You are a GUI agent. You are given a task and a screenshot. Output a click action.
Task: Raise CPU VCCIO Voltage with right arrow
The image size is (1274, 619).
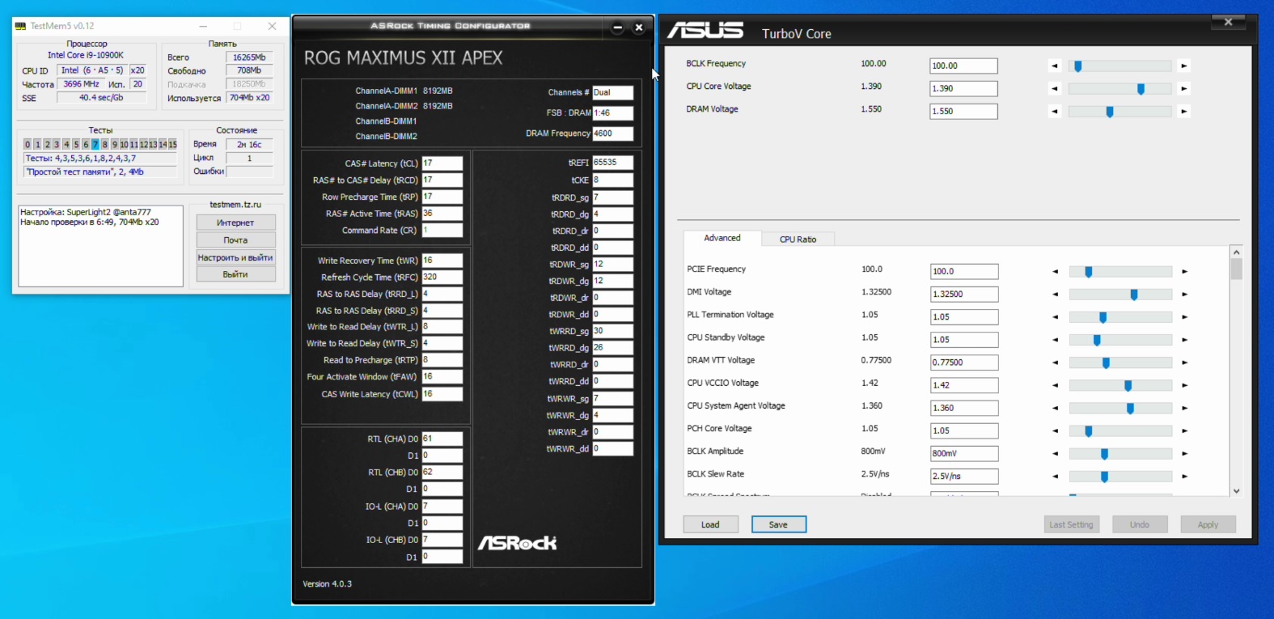pos(1185,385)
